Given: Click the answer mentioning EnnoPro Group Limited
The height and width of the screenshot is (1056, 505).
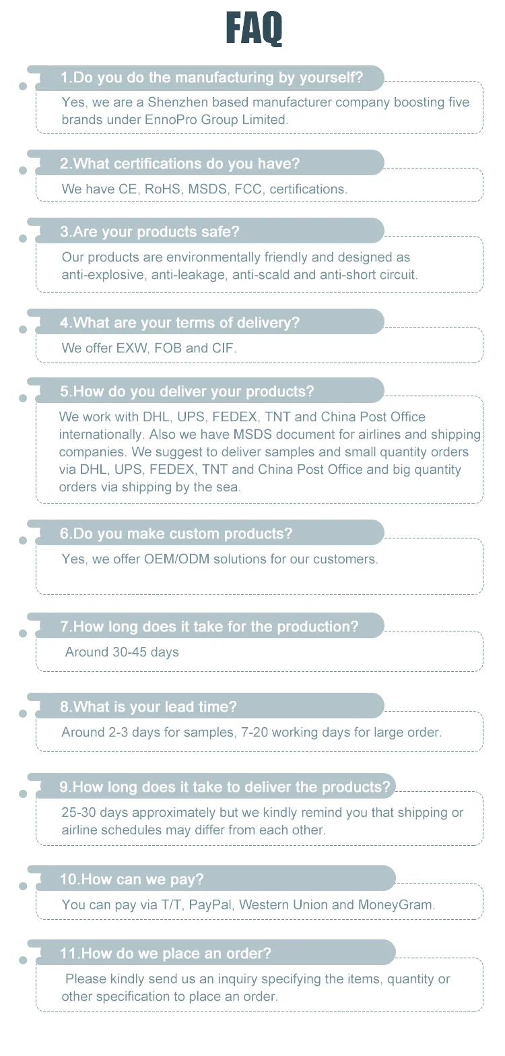Looking at the screenshot, I should 265,111.
